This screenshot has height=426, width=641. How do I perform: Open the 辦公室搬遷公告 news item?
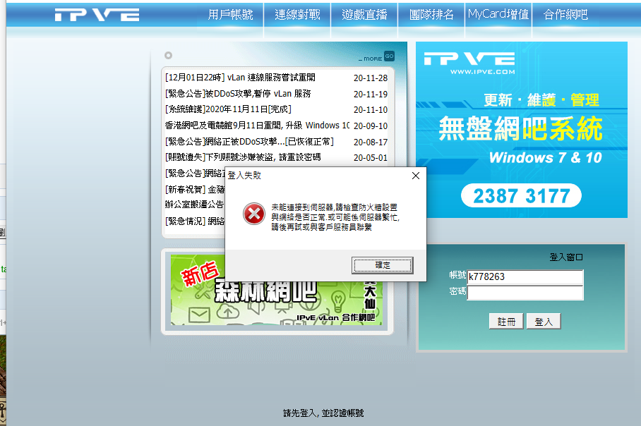pos(195,205)
